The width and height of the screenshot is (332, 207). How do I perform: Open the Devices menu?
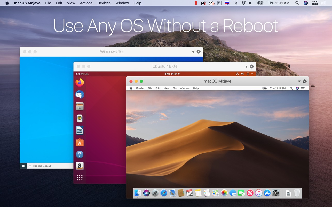click(x=104, y=3)
